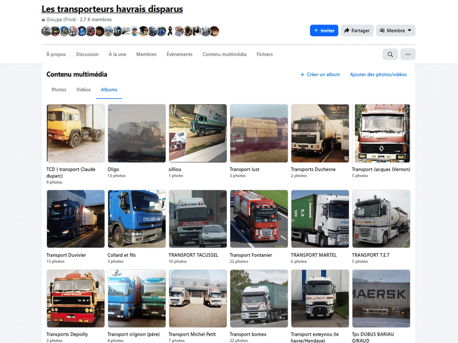Click Ajouter des photos/vidéos
This screenshot has height=343, width=458.
click(x=378, y=74)
